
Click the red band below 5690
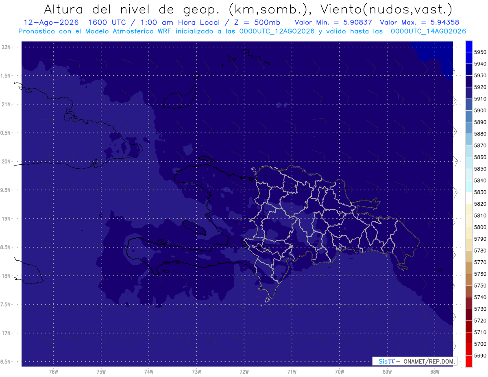pyautogui.click(x=469, y=361)
